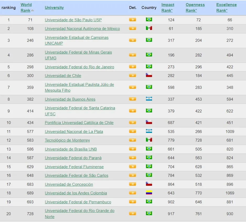
Task: Open Universidad Nacional de La Plata link
Action: point(74,132)
